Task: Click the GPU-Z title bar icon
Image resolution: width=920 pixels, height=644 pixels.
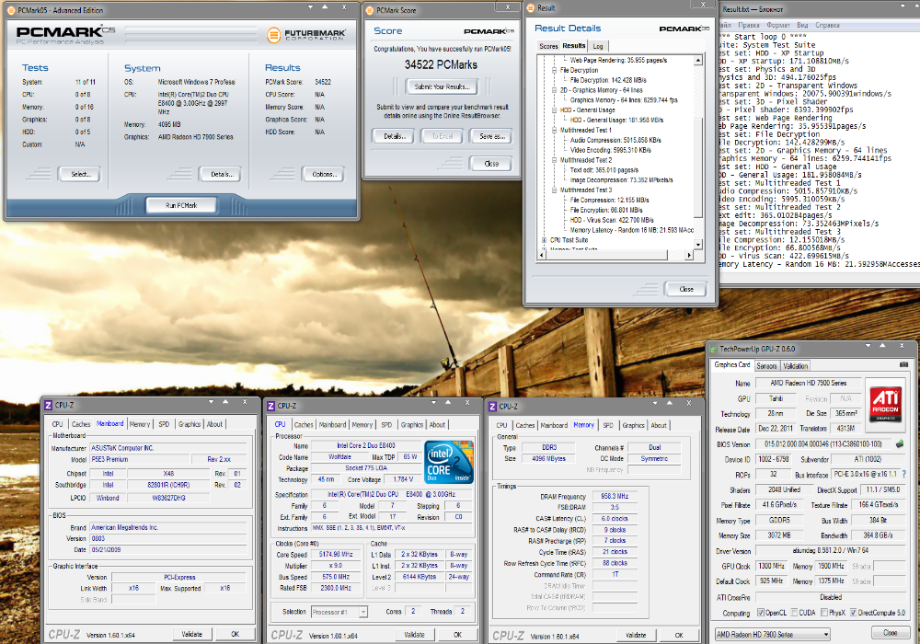Action: (714, 349)
